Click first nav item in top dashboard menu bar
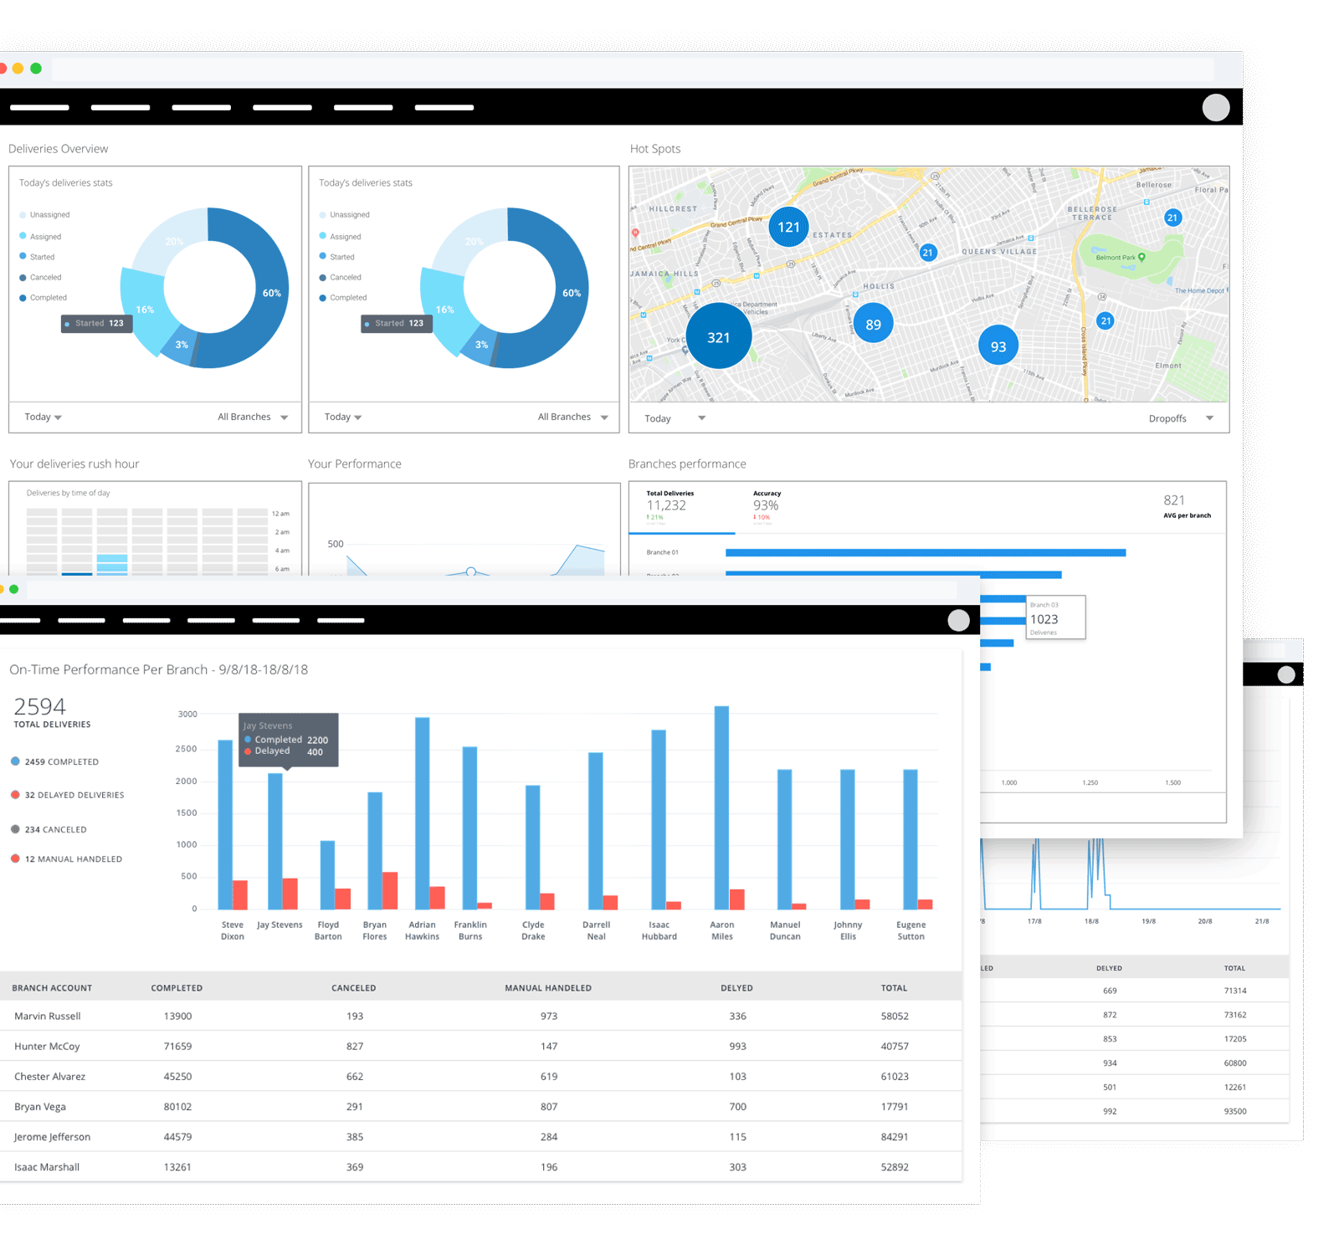The width and height of the screenshot is (1339, 1255). coord(39,107)
